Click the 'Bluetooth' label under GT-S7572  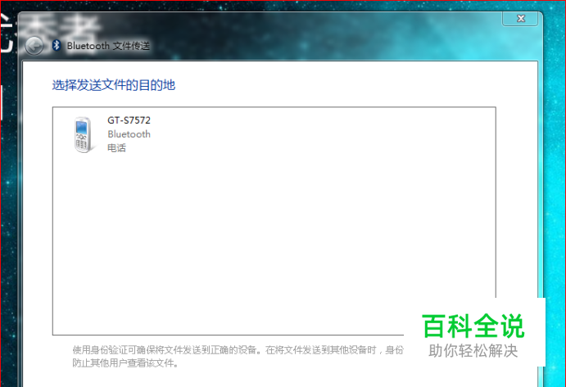coord(129,134)
